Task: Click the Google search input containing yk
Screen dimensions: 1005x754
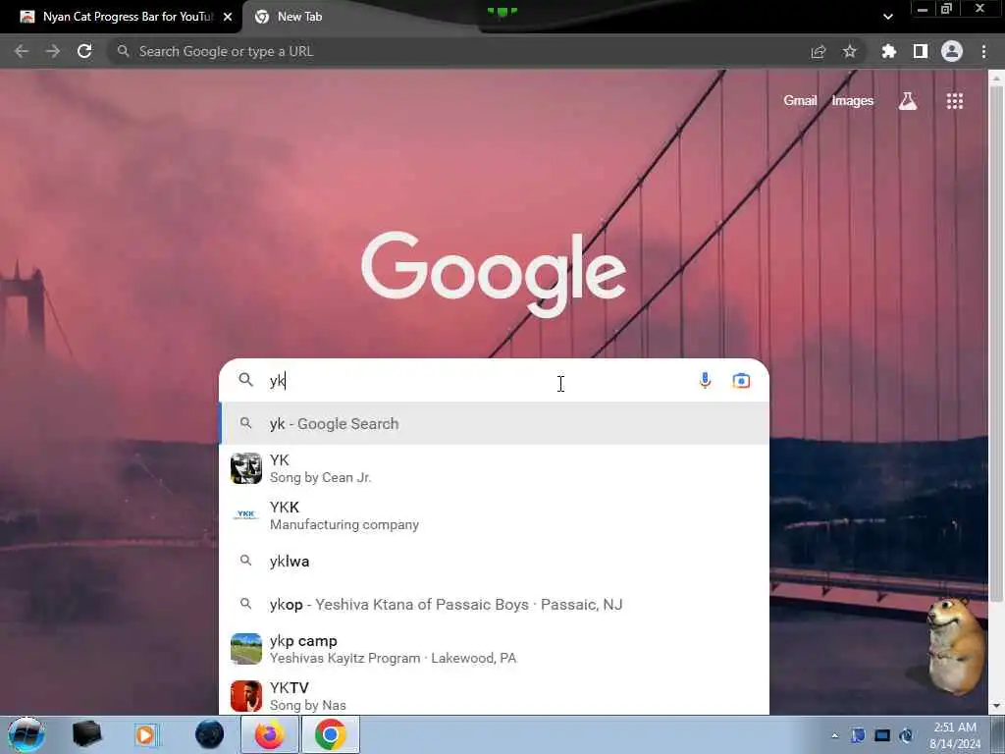Action: pos(474,381)
